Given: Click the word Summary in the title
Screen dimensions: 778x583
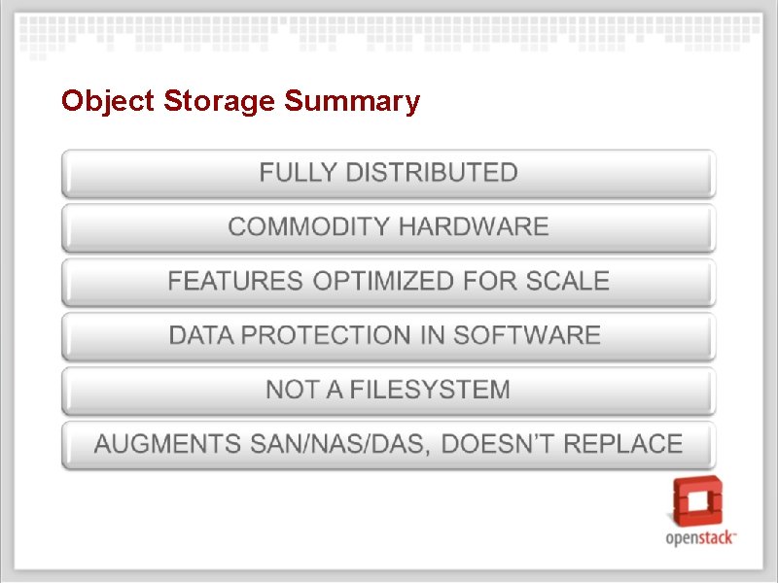Looking at the screenshot, I should pos(352,102).
